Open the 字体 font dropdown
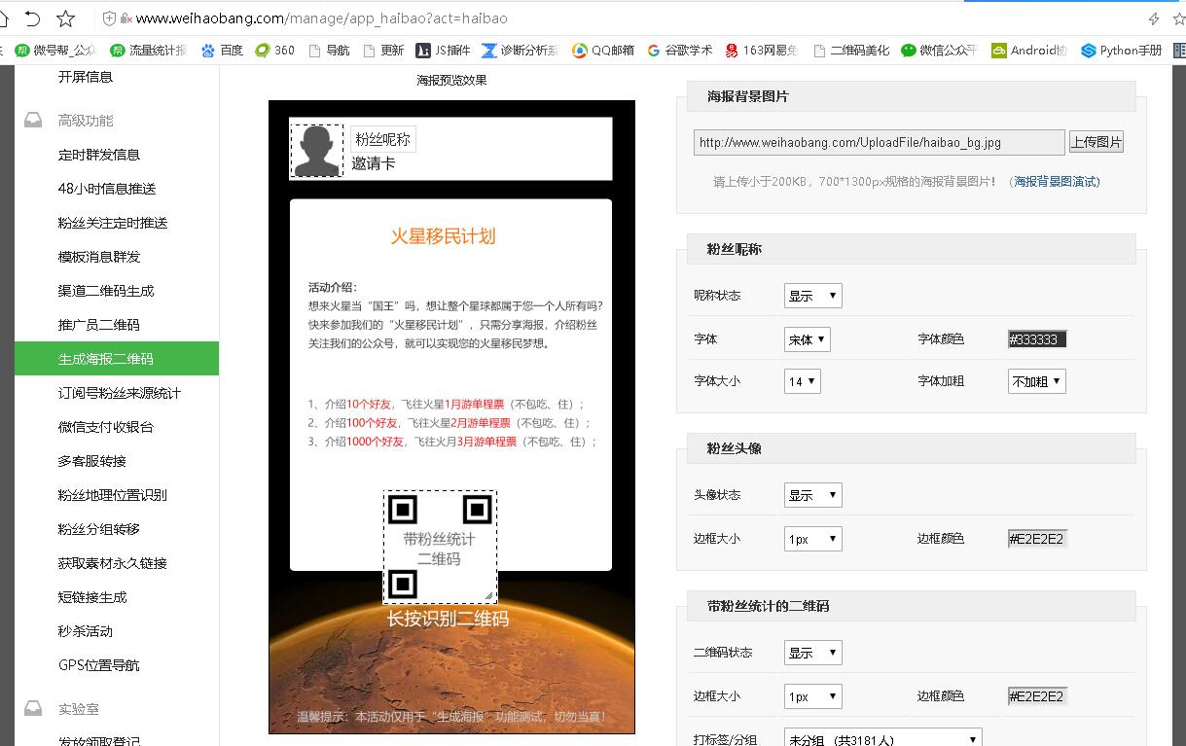 tap(808, 339)
